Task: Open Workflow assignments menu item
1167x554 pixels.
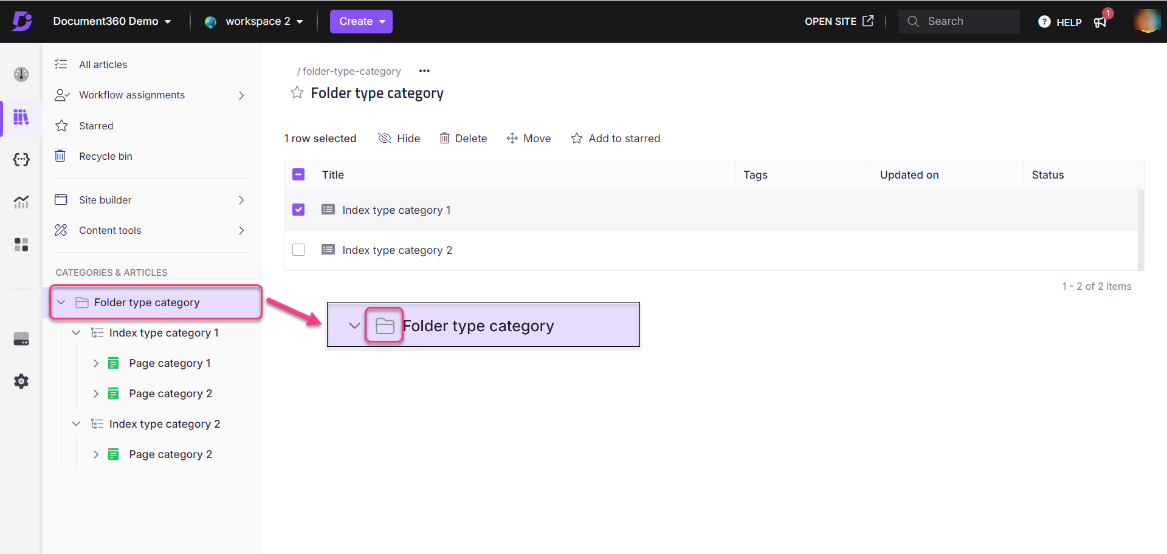Action: 132,95
